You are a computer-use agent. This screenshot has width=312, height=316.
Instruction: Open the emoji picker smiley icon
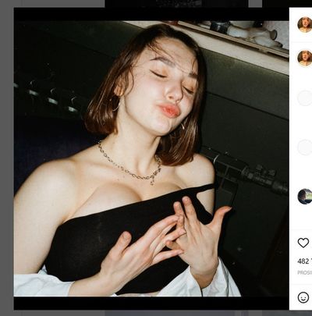click(303, 297)
